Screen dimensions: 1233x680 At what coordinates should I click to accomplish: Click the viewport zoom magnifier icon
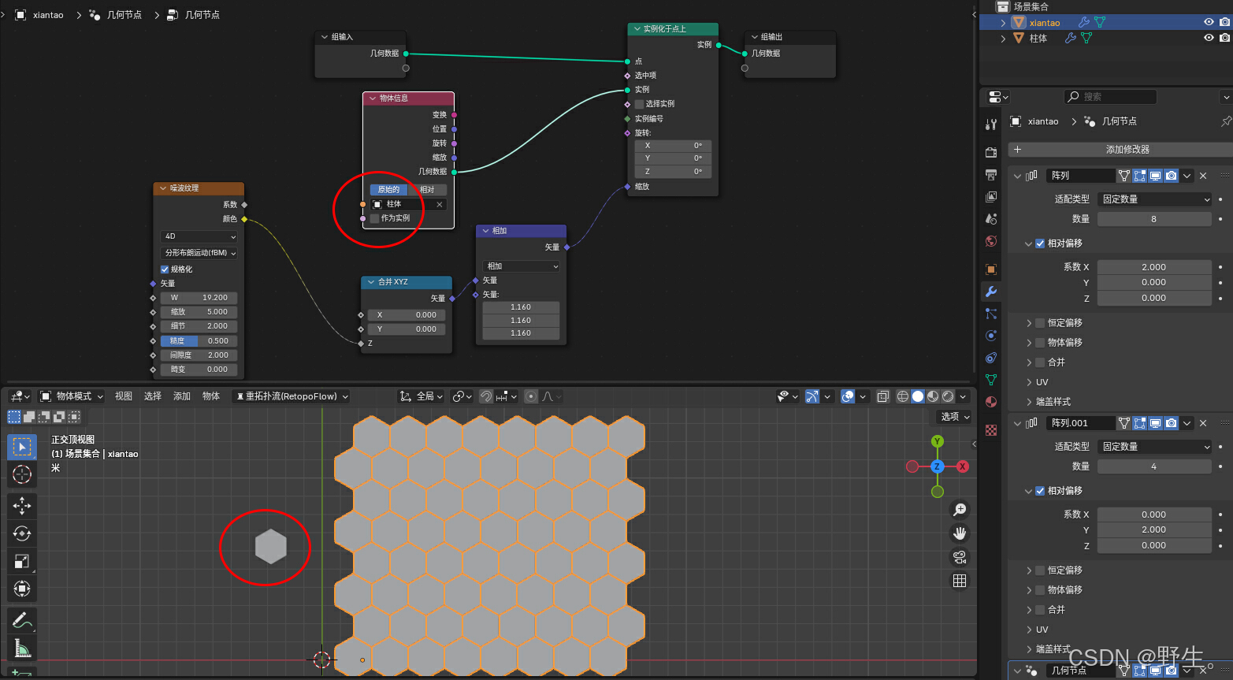[960, 510]
